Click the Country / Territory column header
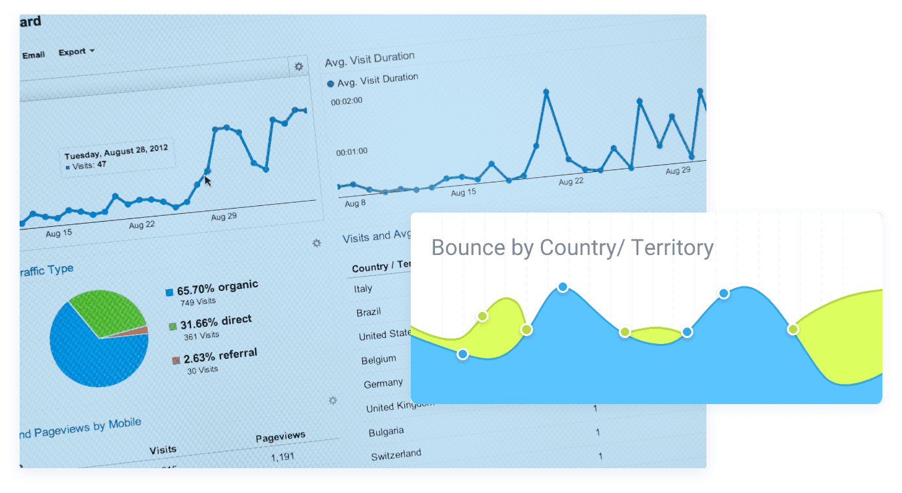 [381, 266]
